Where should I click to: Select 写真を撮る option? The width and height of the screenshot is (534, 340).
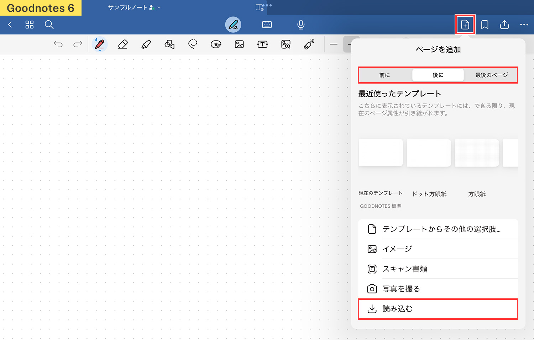438,289
